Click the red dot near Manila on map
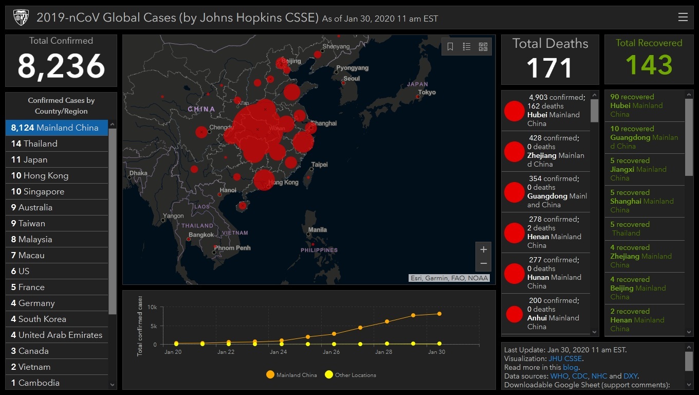 click(x=313, y=244)
